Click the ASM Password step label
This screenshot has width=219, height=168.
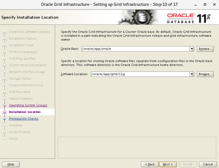coord(20,92)
